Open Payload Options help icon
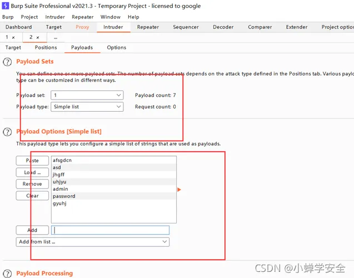 coord(7,132)
